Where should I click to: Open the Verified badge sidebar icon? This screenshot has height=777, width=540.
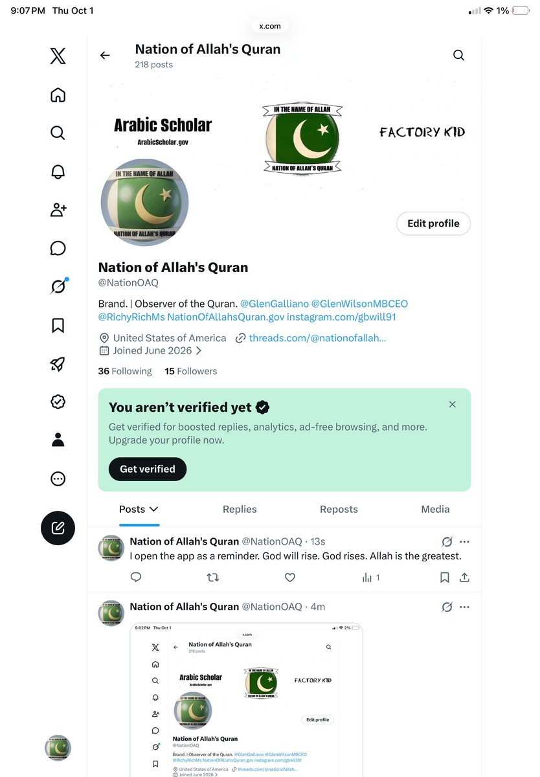[58, 402]
